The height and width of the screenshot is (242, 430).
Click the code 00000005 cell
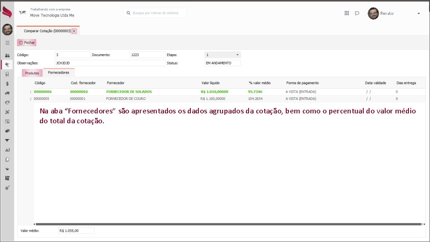pos(41,99)
